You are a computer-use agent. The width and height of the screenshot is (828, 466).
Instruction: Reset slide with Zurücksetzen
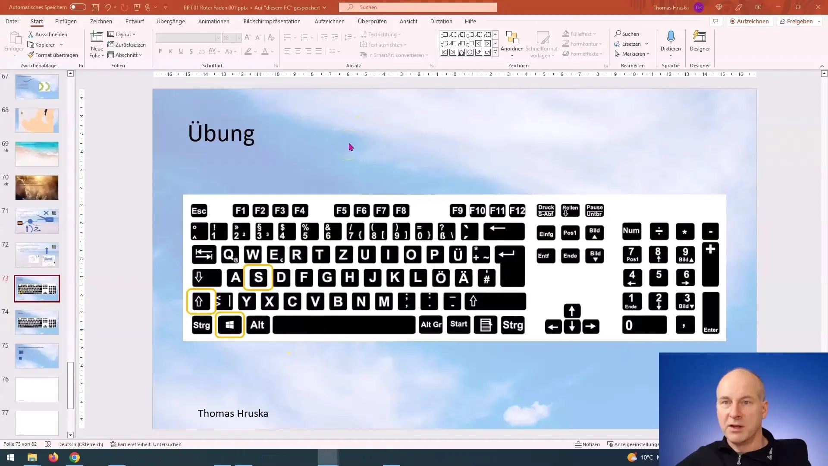coord(127,44)
